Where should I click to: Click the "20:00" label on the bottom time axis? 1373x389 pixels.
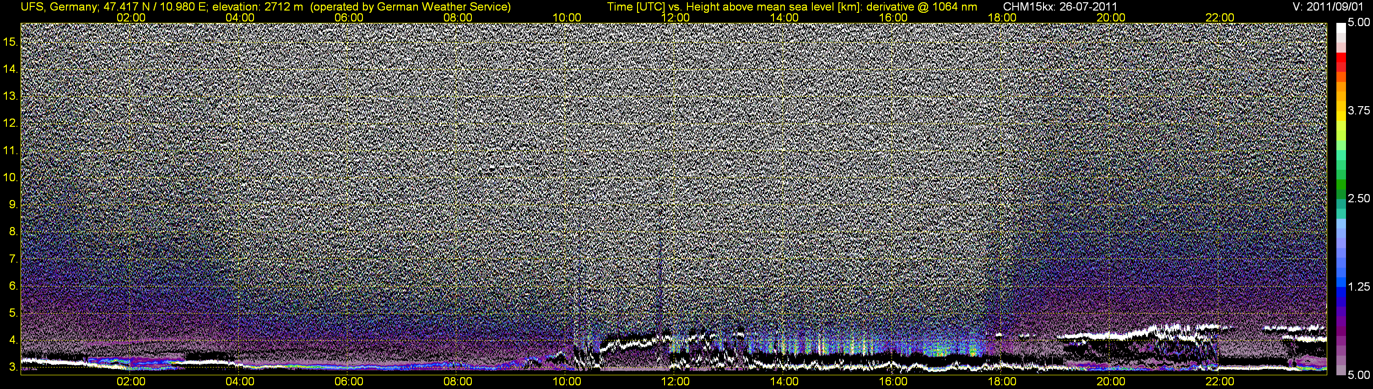pos(1111,382)
